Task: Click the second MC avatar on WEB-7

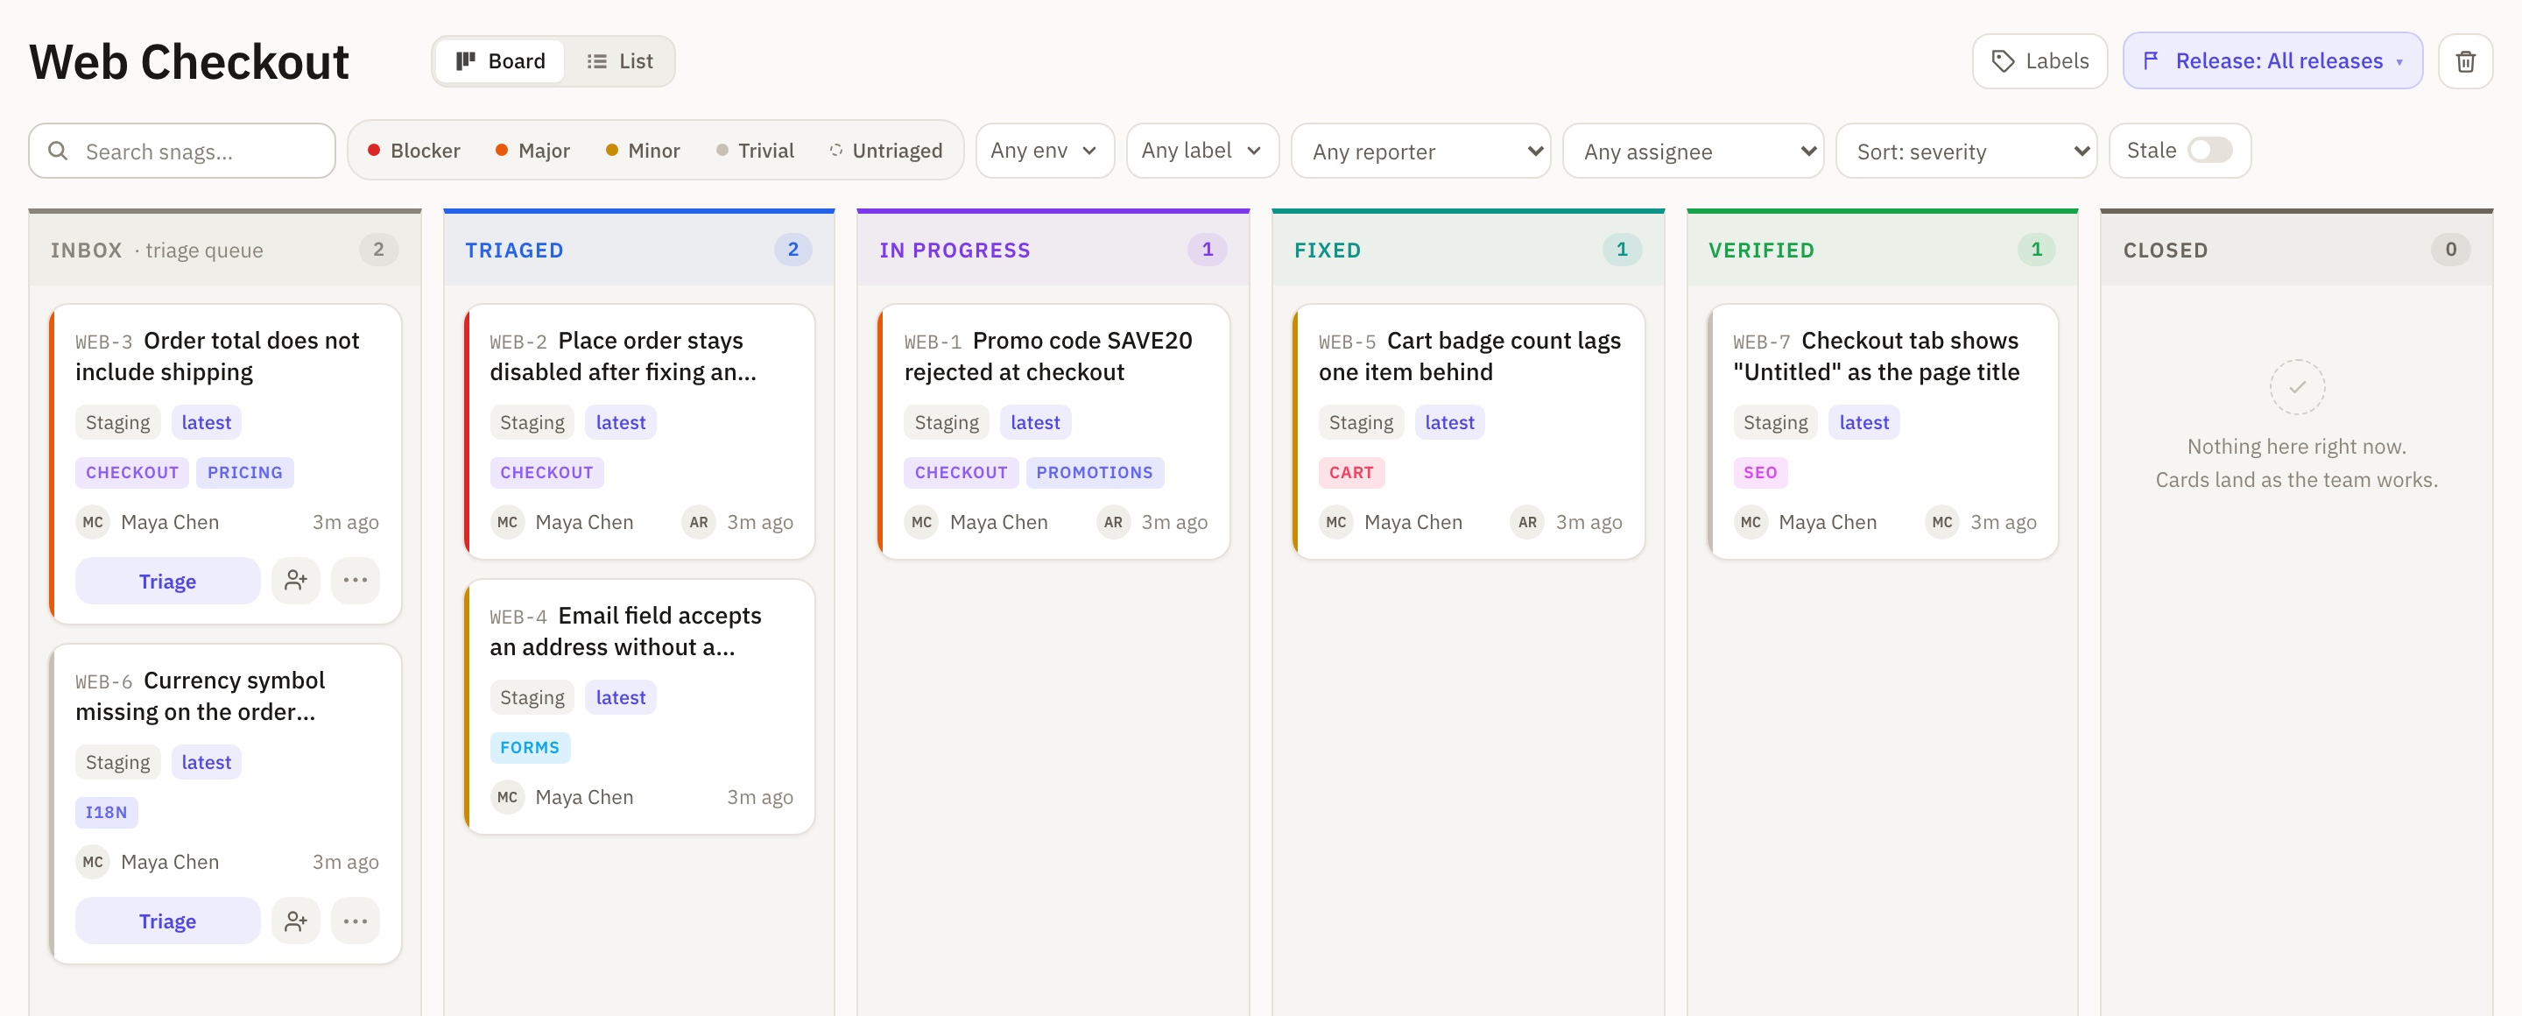Action: point(1941,522)
